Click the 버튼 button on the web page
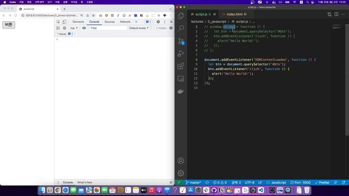The image size is (349, 196). (x=9, y=24)
